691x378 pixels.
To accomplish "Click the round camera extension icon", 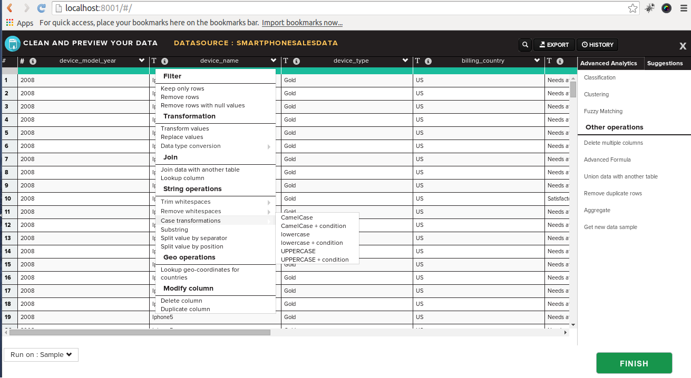I will (x=666, y=8).
